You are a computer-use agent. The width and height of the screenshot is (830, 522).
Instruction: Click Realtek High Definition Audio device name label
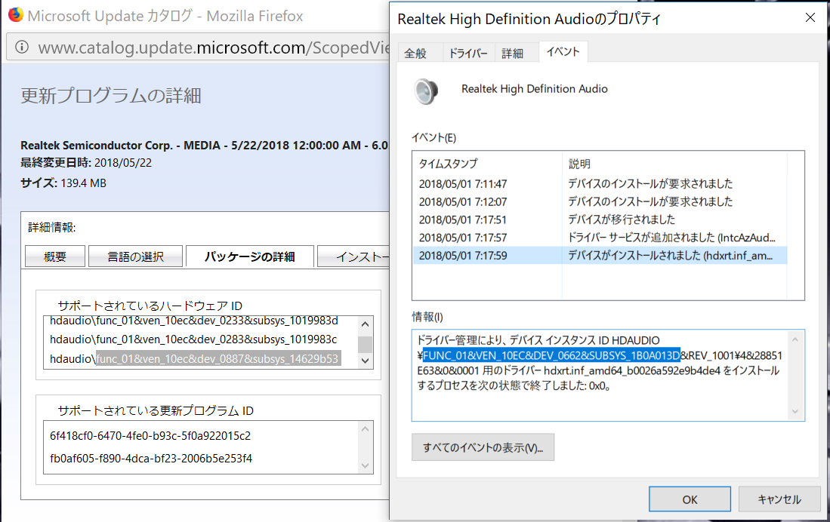pyautogui.click(x=535, y=89)
